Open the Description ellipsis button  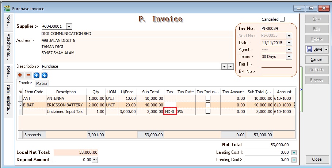coord(230,67)
